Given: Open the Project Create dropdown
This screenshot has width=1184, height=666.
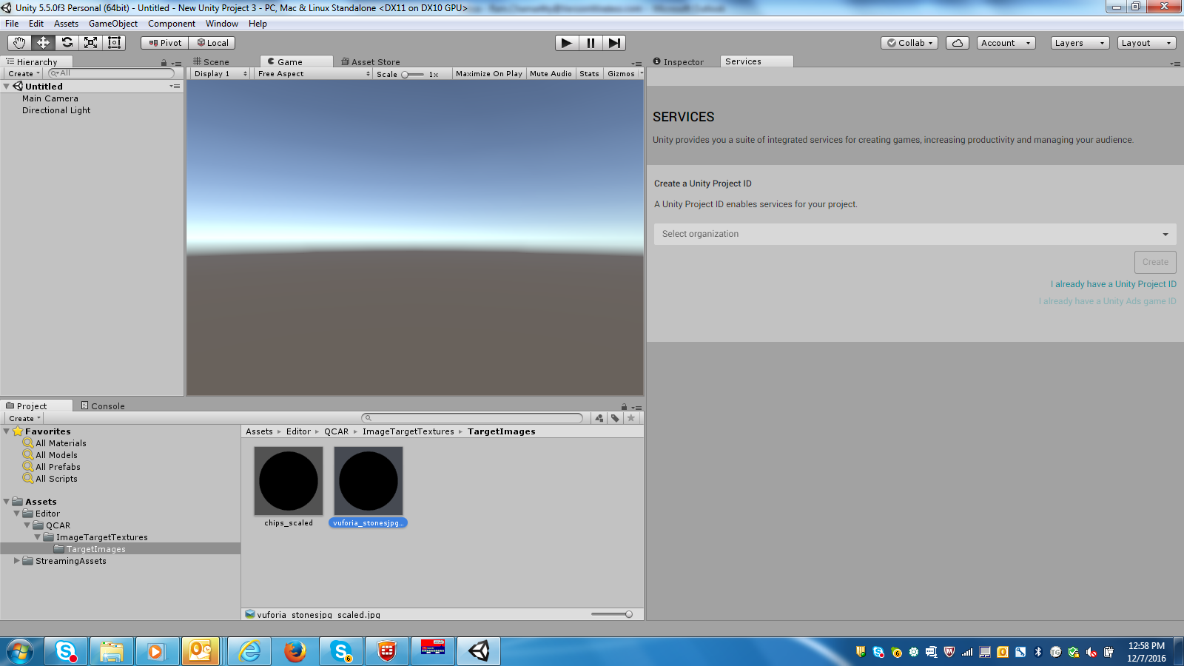Looking at the screenshot, I should click(24, 418).
